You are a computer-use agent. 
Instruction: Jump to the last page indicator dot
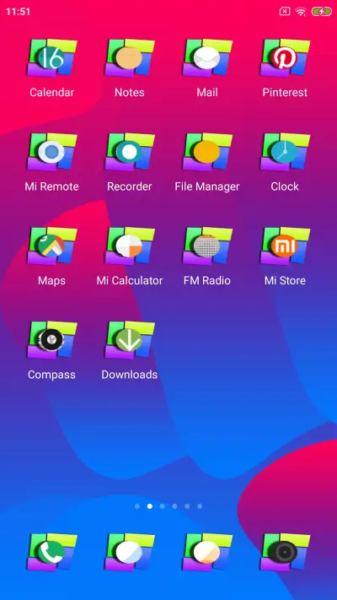(x=200, y=506)
